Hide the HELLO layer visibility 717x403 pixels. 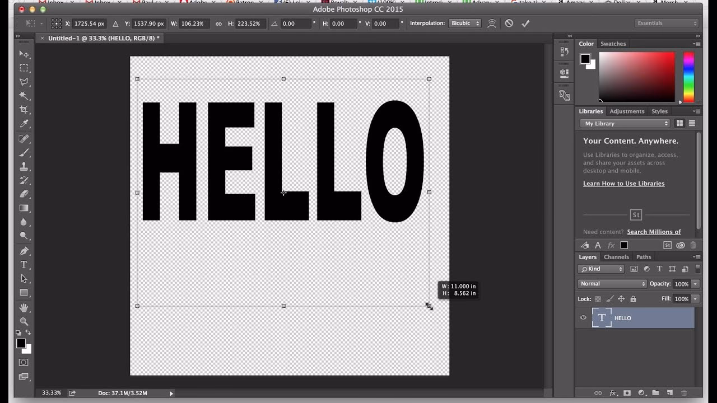click(x=583, y=317)
